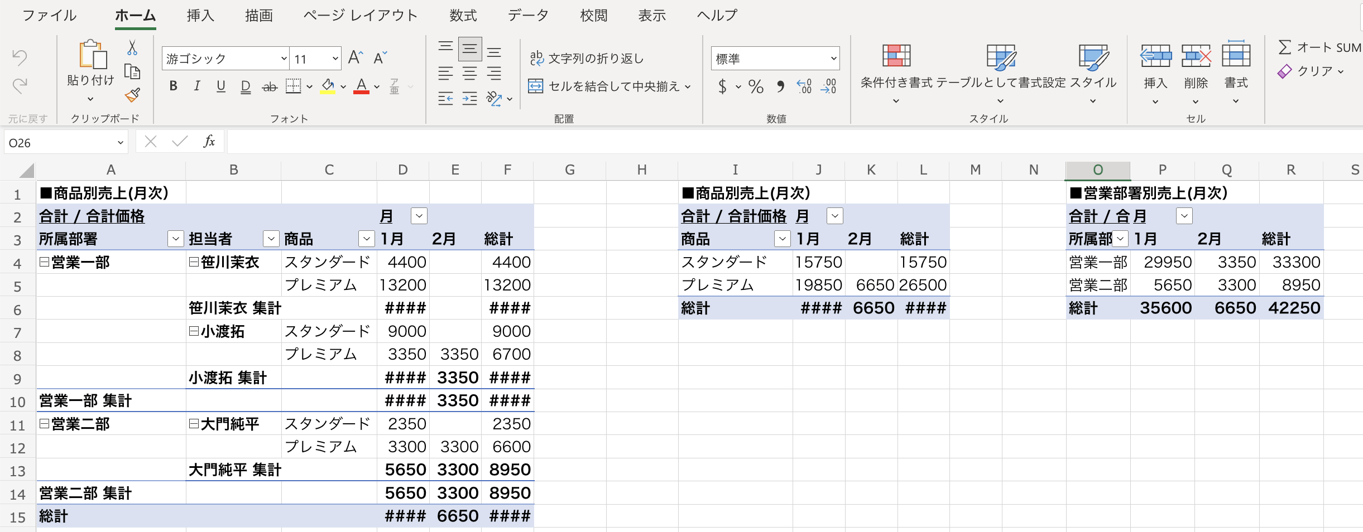
Task: Collapse 小渡拓 row group
Action: point(194,331)
